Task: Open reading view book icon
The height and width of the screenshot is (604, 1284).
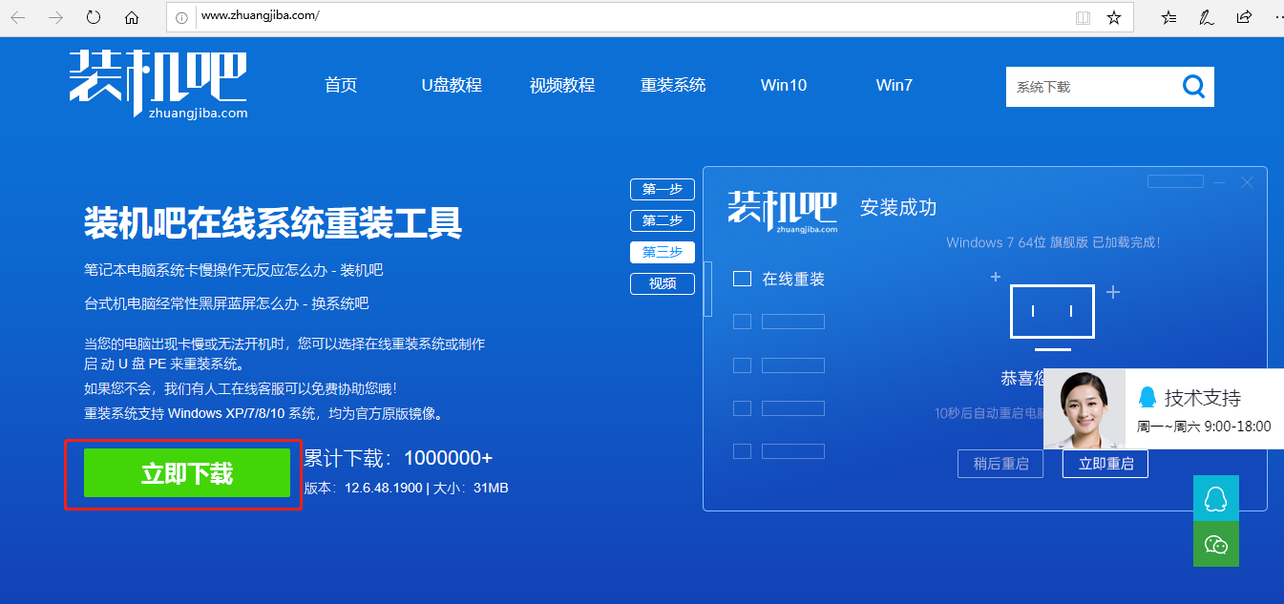Action: coord(1083,17)
